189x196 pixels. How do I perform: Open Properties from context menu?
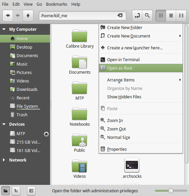141,149
